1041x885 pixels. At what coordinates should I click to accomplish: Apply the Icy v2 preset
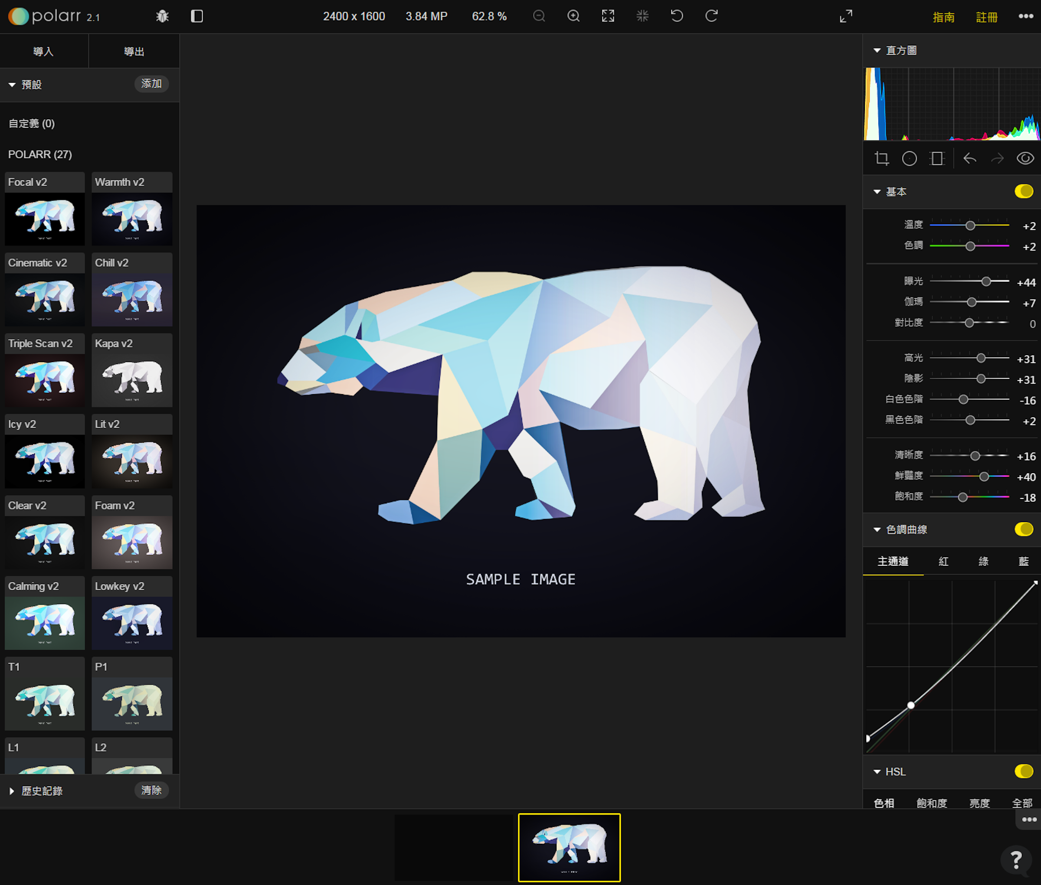coord(45,451)
